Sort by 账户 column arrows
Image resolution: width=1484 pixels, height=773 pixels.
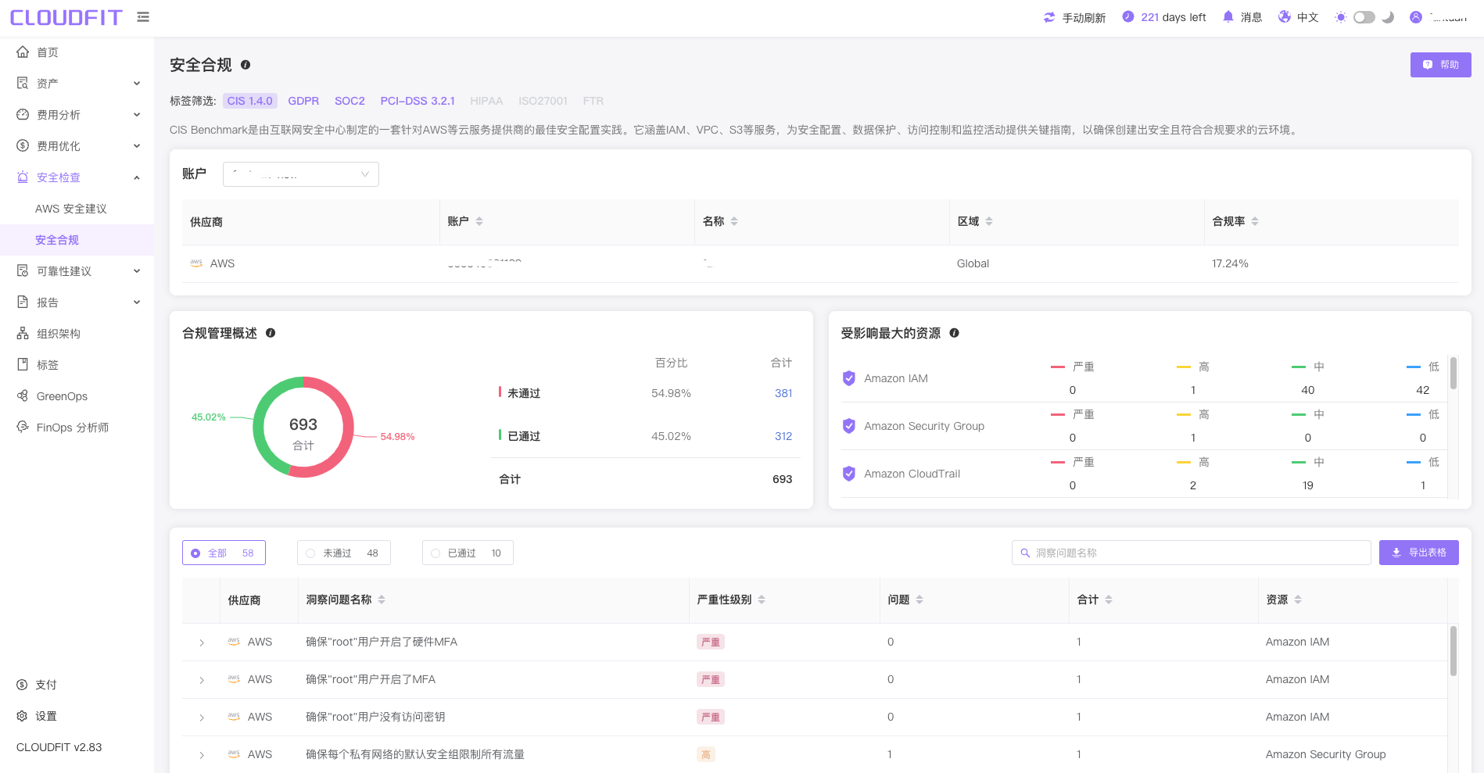(479, 221)
